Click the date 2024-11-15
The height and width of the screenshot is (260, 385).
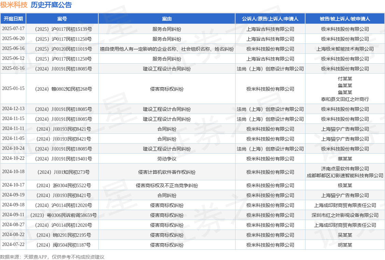[13, 119]
